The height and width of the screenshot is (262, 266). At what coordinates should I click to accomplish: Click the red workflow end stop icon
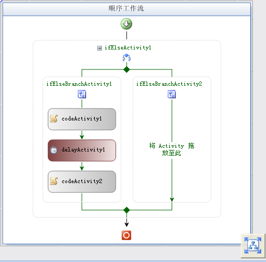126,235
